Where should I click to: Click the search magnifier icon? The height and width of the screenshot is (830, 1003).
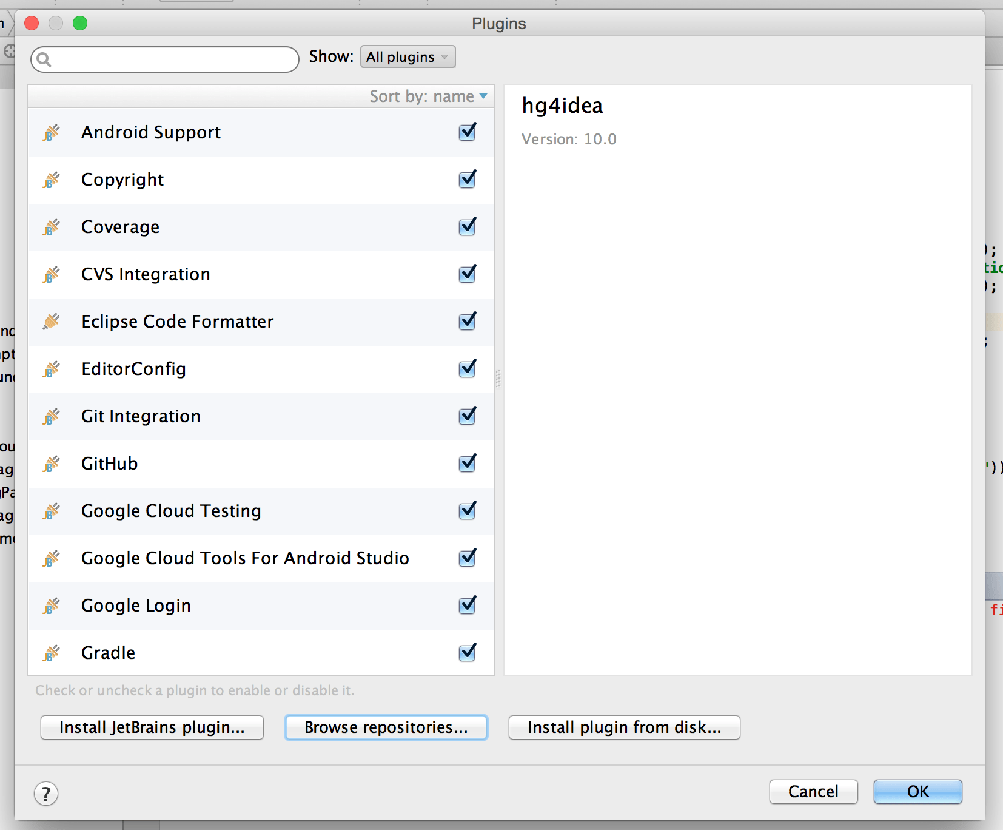coord(44,59)
